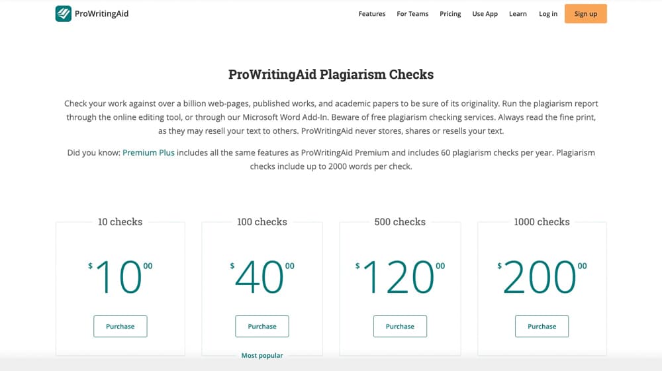The image size is (662, 371).
Task: Purchase the 100 checks package
Action: pos(262,326)
